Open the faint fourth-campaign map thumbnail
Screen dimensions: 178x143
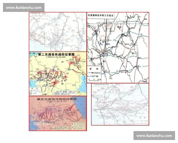click(x=120, y=104)
